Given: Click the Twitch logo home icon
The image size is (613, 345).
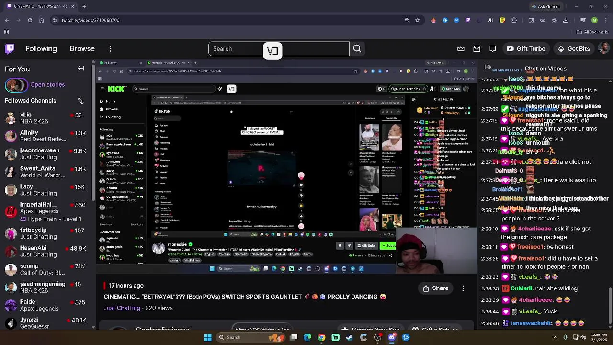Looking at the screenshot, I should (10, 49).
